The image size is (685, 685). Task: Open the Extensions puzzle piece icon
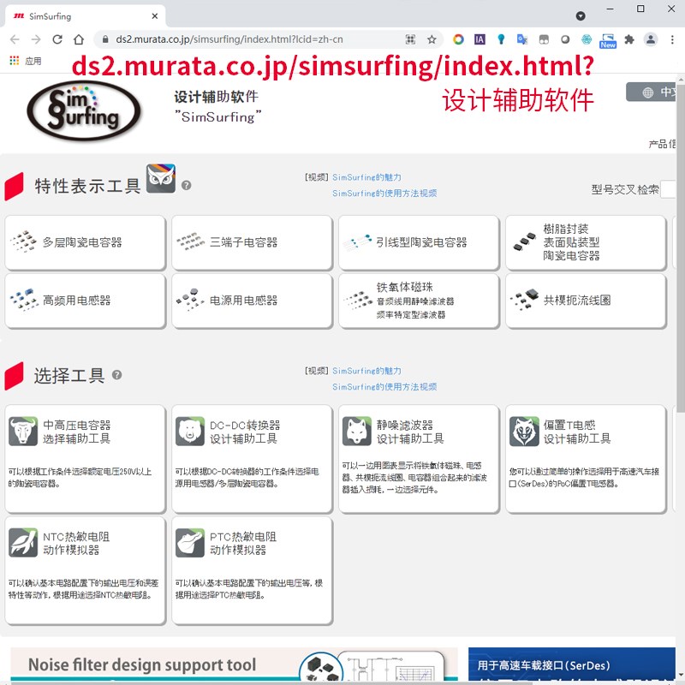pyautogui.click(x=629, y=39)
